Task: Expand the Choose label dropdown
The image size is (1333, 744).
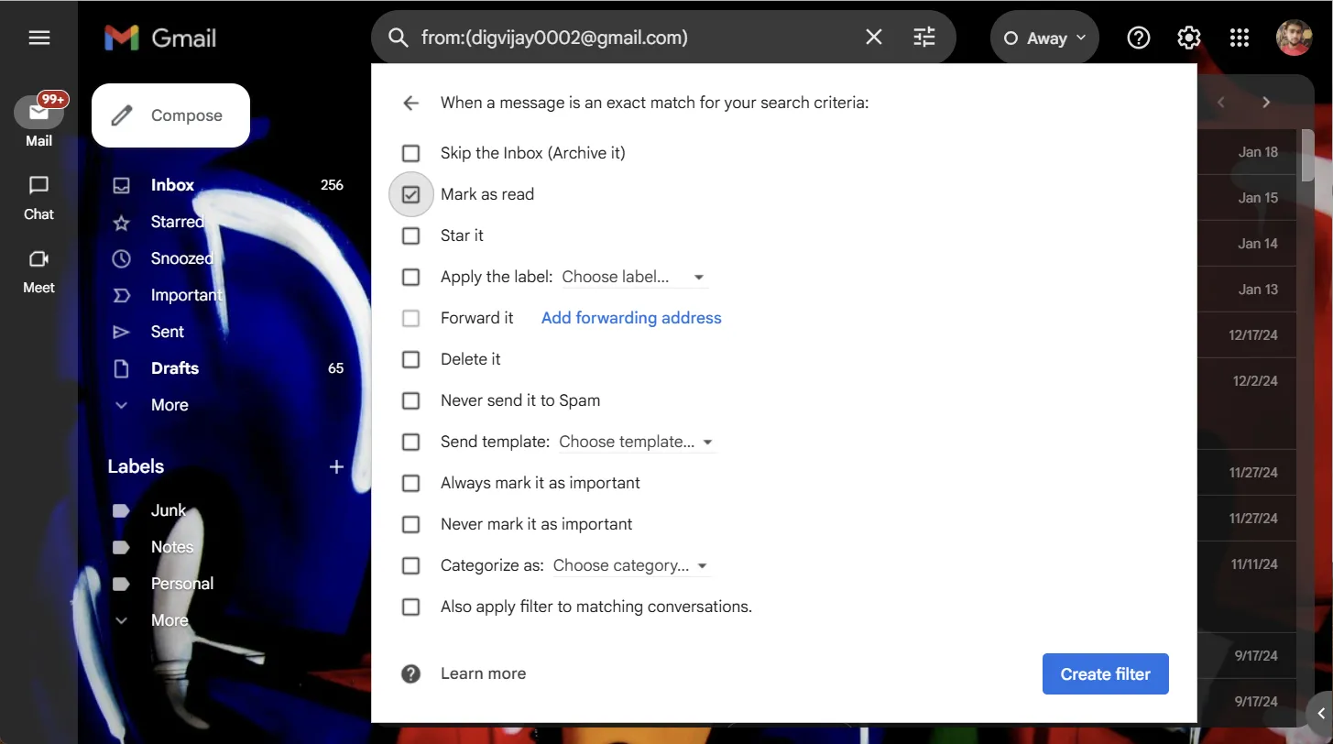Action: coord(633,277)
